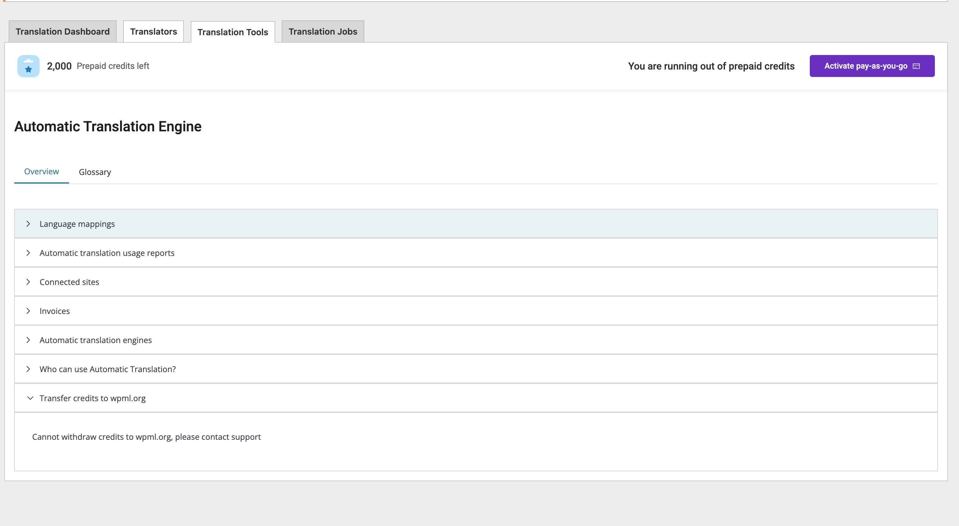
Task: Open the Glossary sub-tab
Action: point(95,172)
